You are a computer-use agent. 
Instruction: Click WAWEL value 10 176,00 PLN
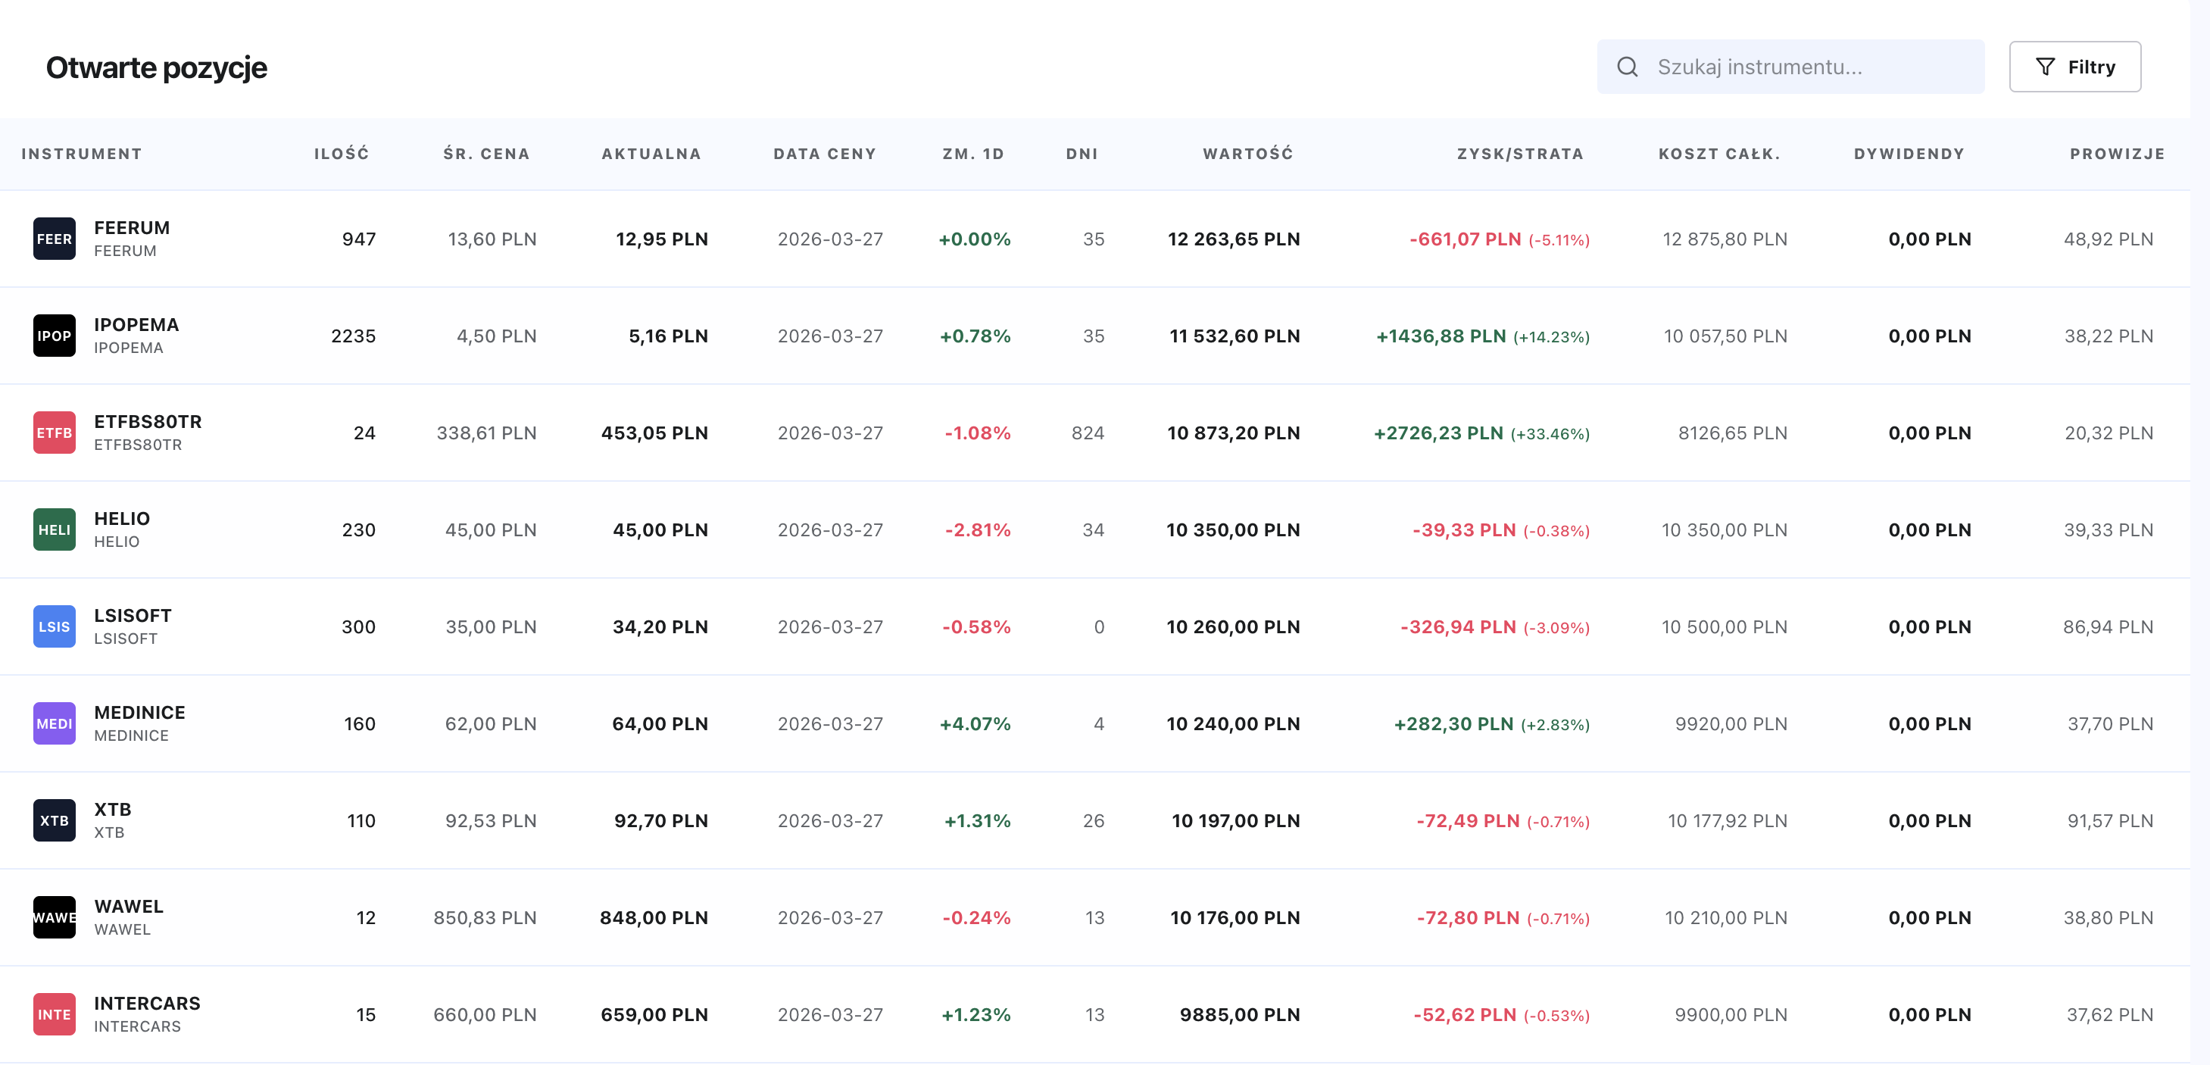[x=1235, y=918]
